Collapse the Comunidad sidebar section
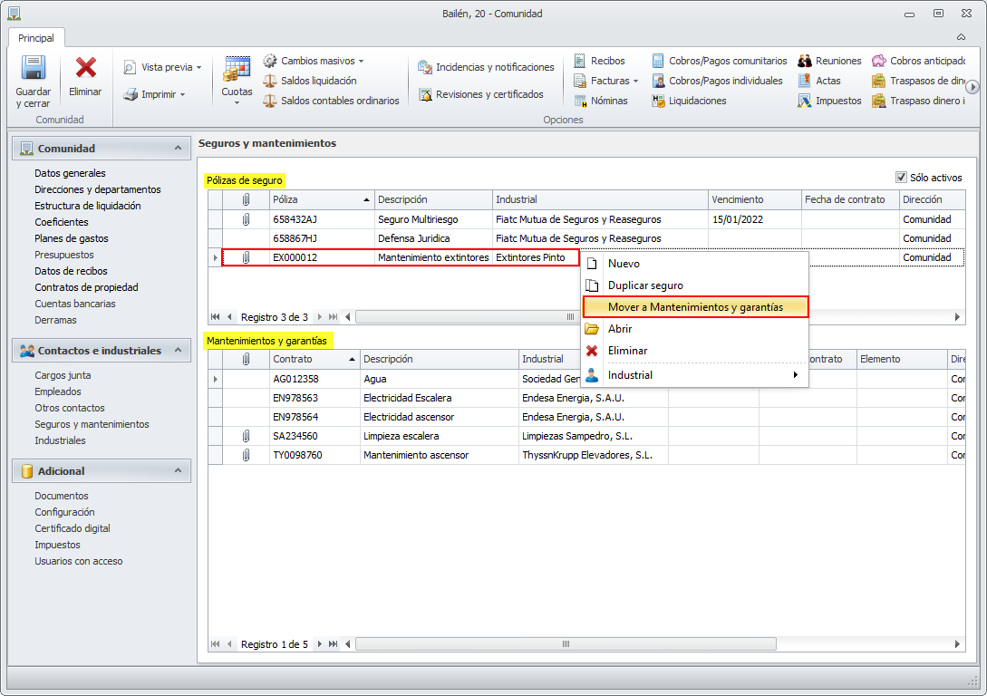This screenshot has width=987, height=696. [178, 148]
